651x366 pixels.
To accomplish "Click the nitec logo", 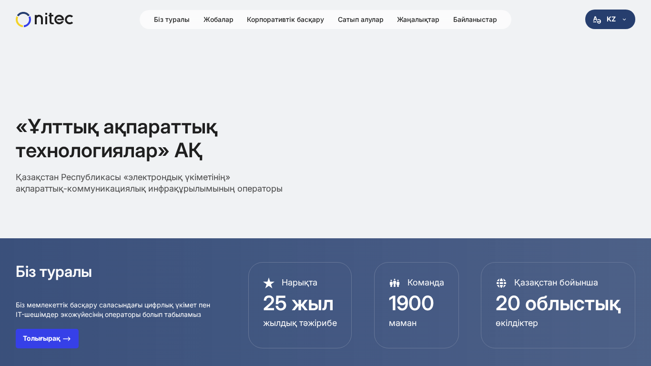I will (x=44, y=20).
